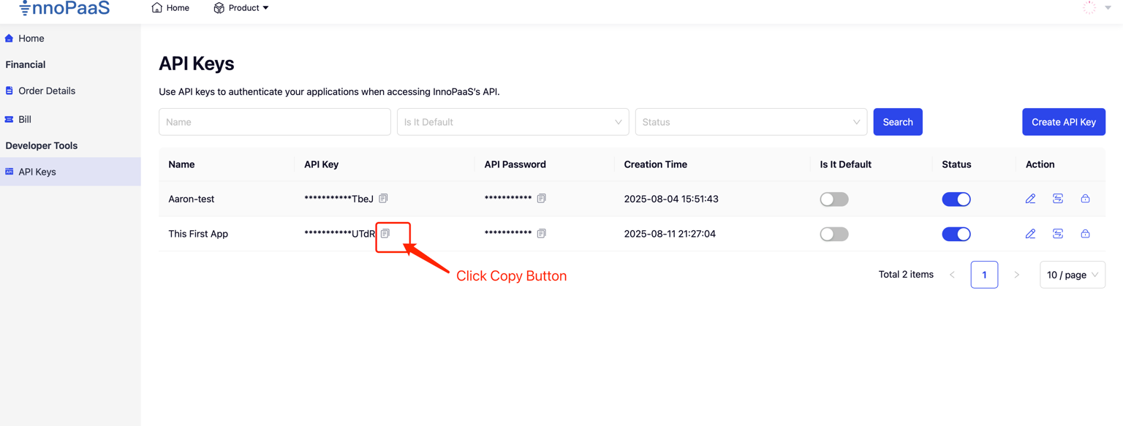Toggle Is It Default for This First App

[833, 235]
